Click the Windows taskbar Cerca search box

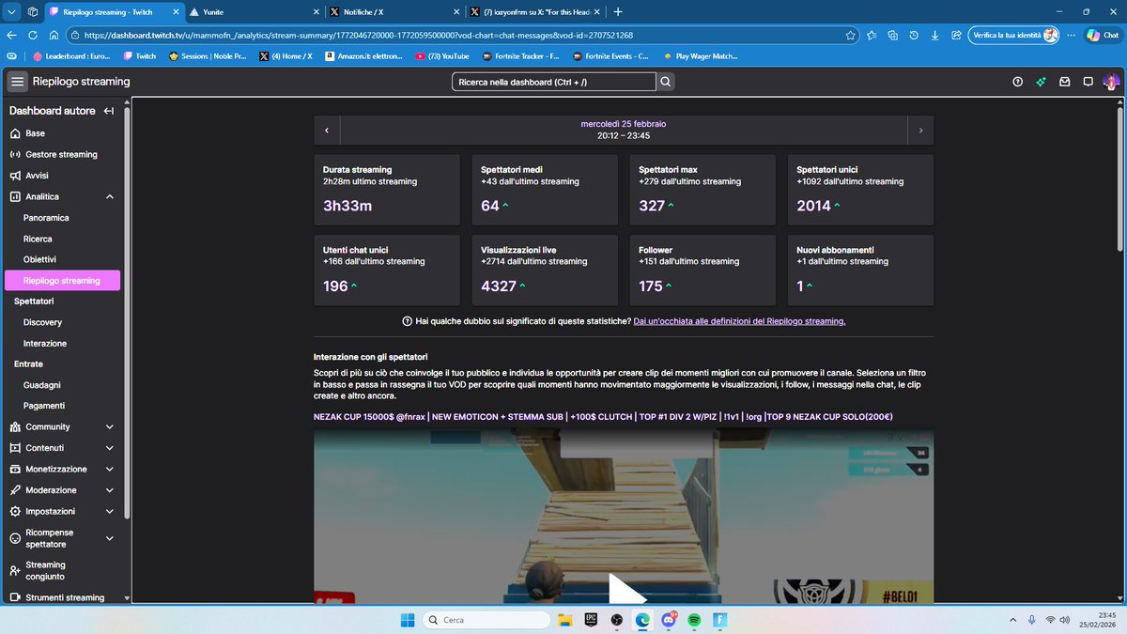coord(486,620)
